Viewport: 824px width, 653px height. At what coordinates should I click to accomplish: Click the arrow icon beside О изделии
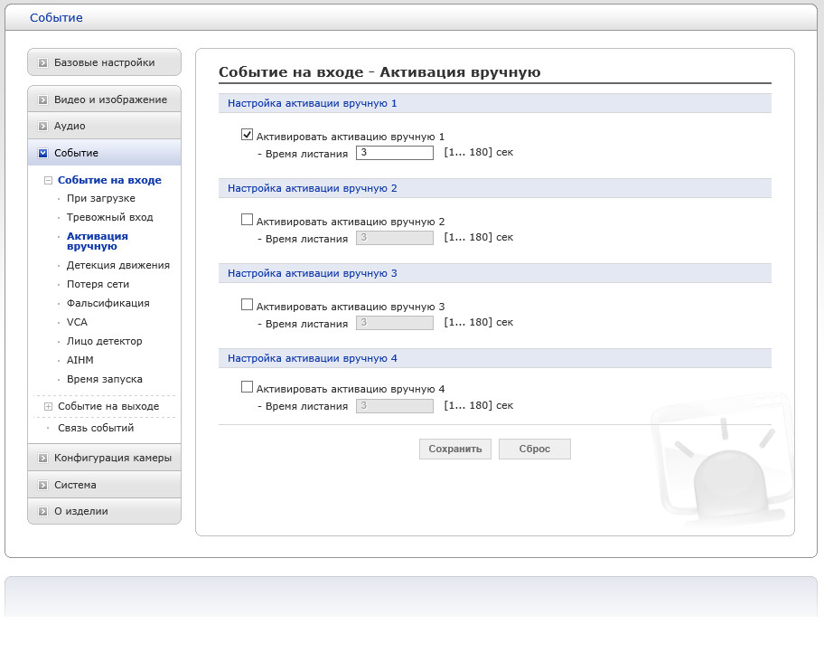click(42, 512)
